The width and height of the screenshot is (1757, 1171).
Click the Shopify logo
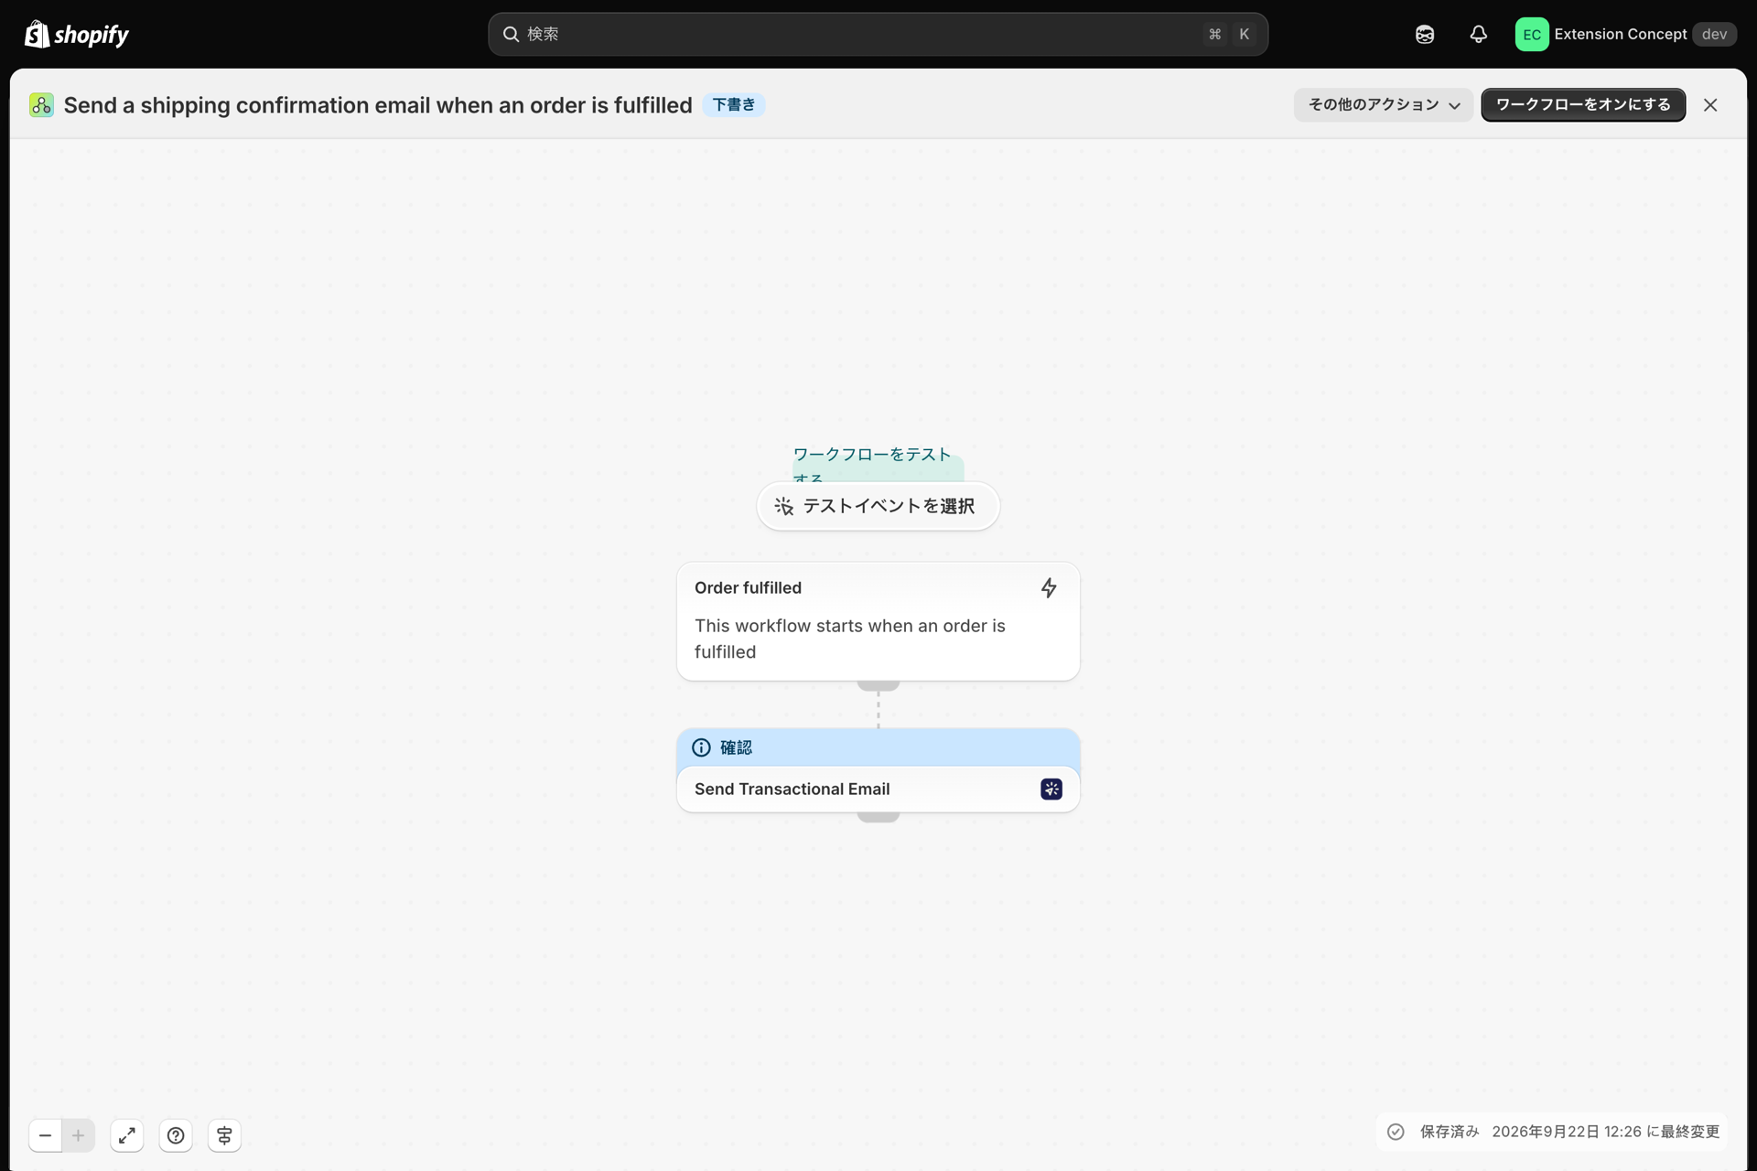(77, 35)
